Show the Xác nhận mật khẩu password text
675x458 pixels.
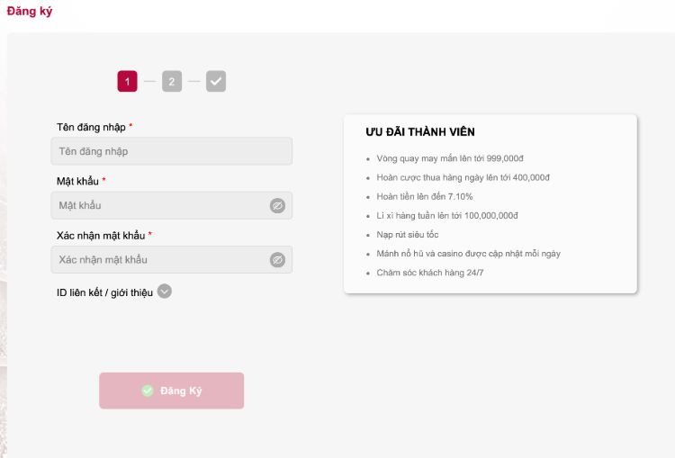(x=277, y=260)
